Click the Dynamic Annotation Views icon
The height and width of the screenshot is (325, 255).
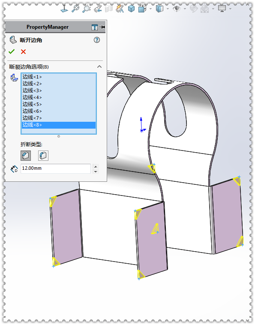(x=120, y=9)
